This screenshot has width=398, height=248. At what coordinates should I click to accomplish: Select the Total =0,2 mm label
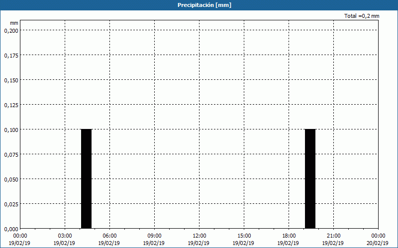pos(362,16)
